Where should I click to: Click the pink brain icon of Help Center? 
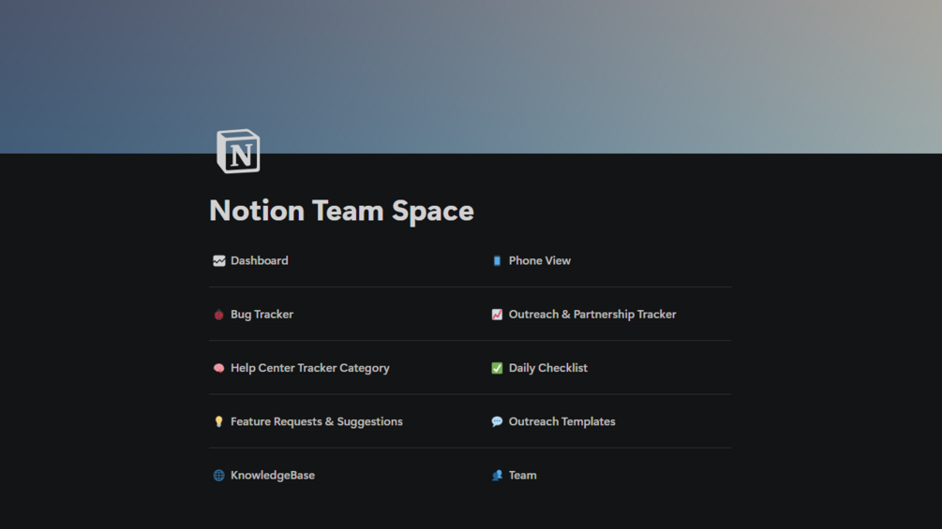tap(218, 368)
